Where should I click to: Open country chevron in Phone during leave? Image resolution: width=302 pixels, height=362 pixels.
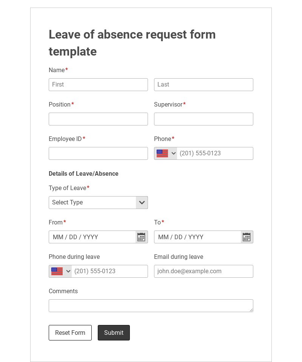pos(68,271)
